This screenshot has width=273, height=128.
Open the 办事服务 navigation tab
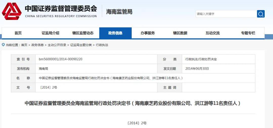coord(148,33)
